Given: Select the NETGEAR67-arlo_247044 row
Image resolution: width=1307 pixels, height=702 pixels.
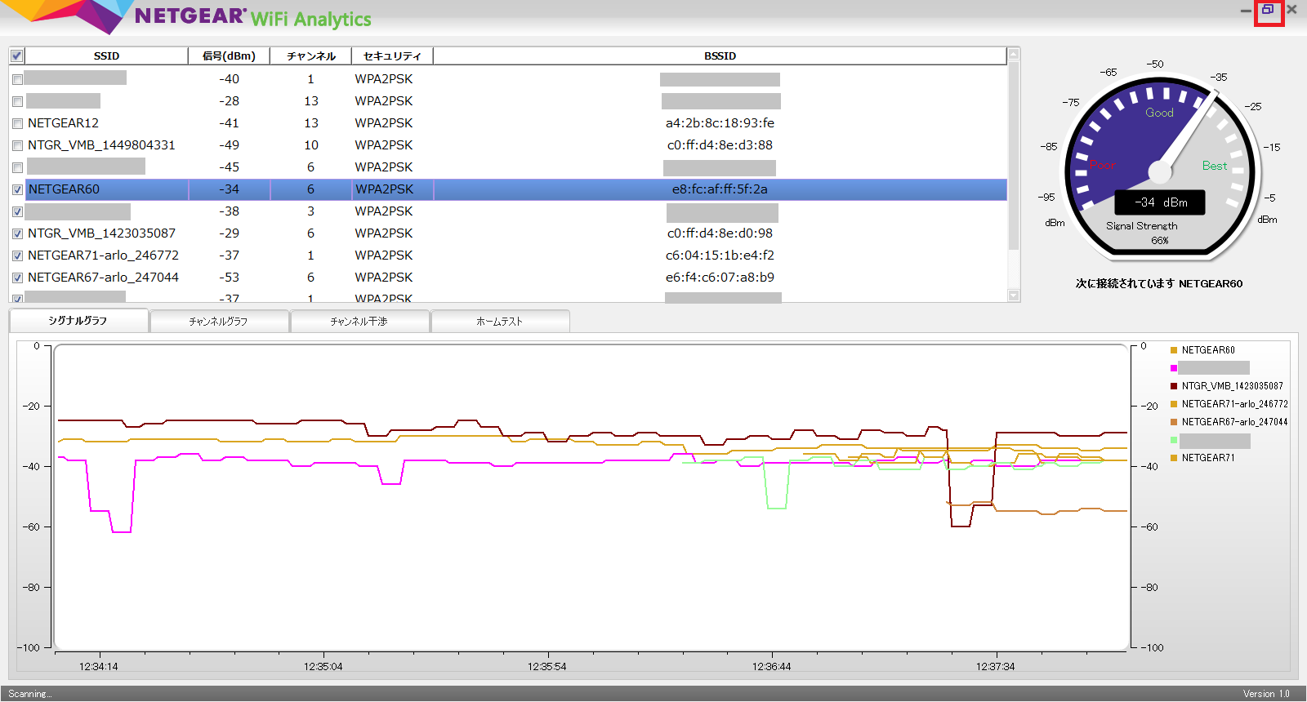Looking at the screenshot, I should [508, 278].
